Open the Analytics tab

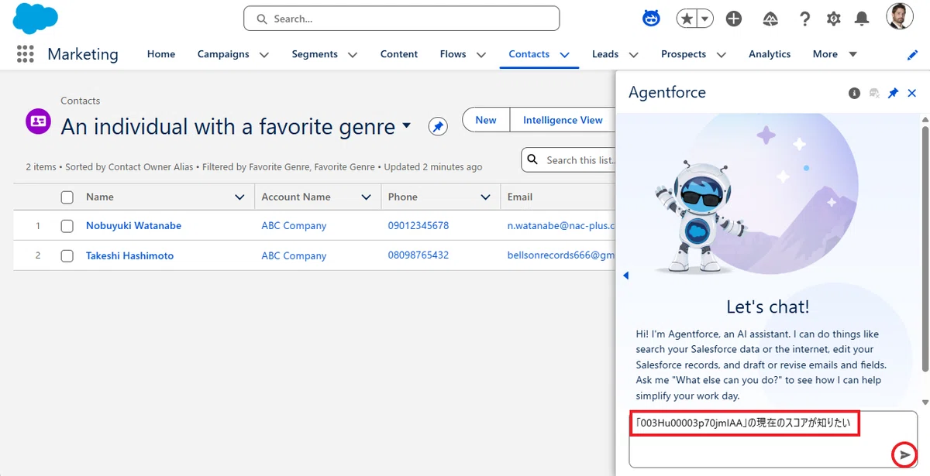coord(770,54)
